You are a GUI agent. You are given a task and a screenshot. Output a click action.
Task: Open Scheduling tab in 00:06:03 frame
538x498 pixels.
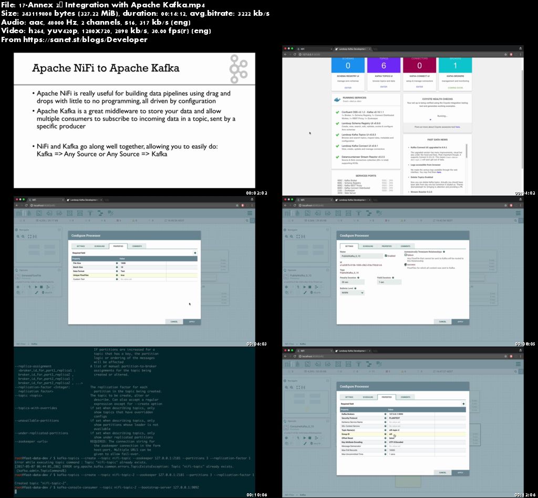[99, 246]
